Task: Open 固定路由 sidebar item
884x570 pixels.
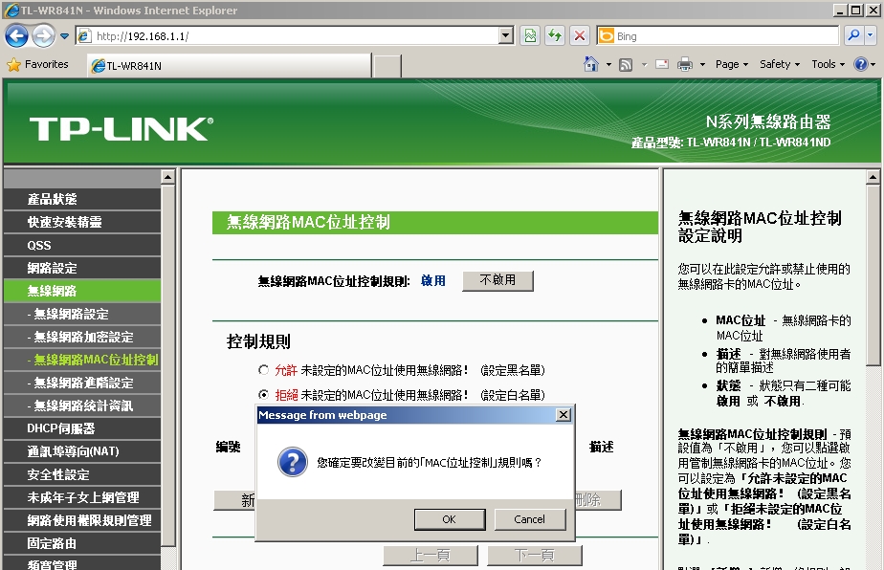Action: pos(81,543)
